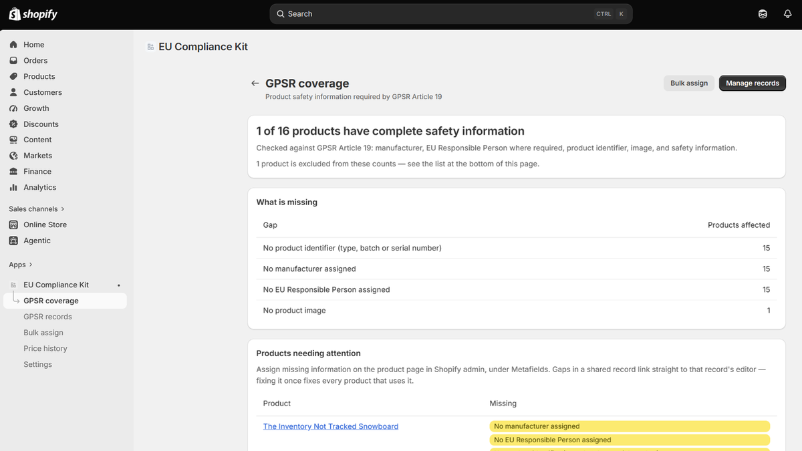Image resolution: width=802 pixels, height=451 pixels.
Task: Click the Manage records button
Action: pyautogui.click(x=753, y=84)
